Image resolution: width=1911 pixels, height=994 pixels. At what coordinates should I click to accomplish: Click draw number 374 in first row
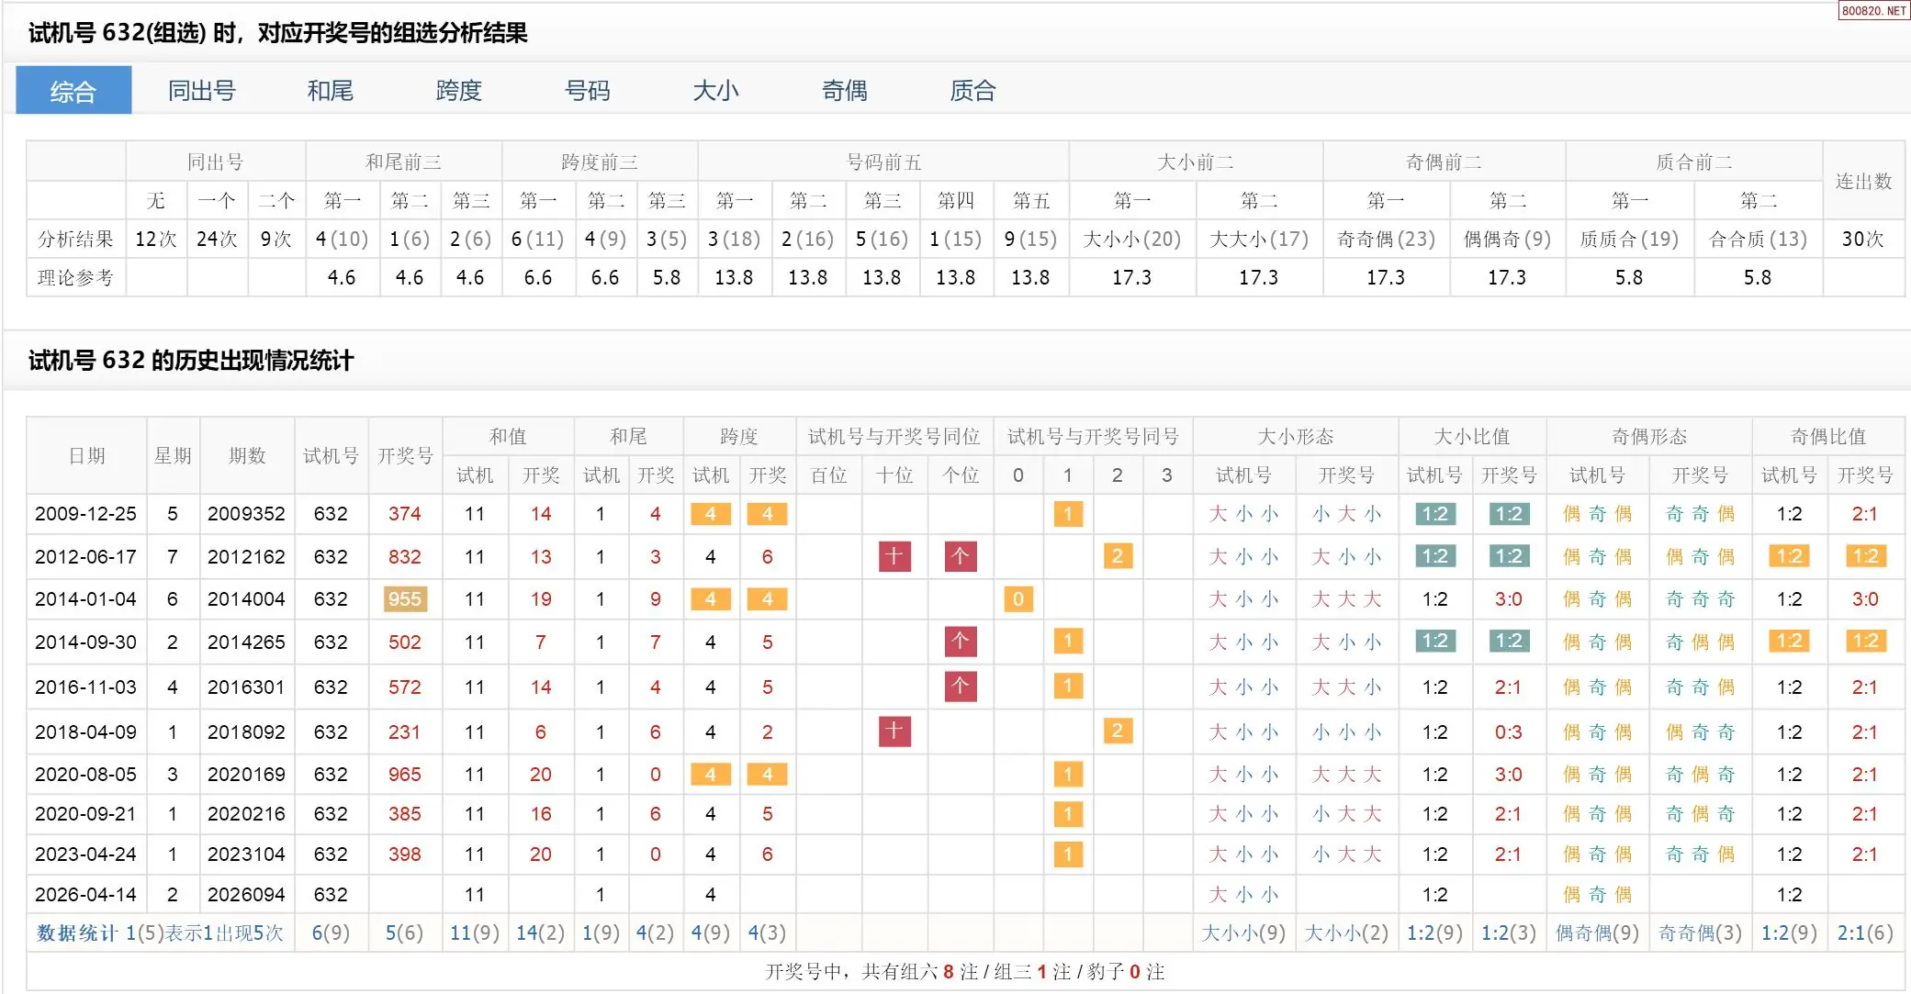pos(404,514)
